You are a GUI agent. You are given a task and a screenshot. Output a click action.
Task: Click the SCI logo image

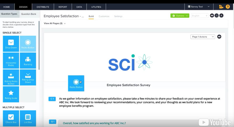(x=130, y=62)
